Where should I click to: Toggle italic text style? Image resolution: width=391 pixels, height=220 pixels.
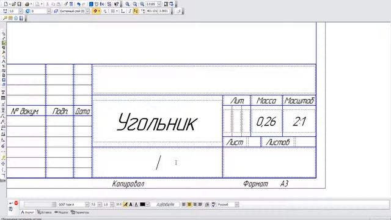click(x=125, y=205)
